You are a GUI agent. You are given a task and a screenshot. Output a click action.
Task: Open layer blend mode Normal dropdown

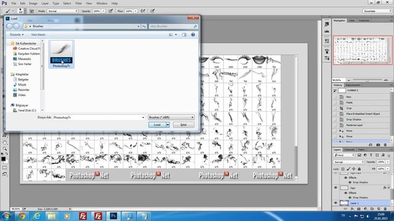click(x=348, y=162)
